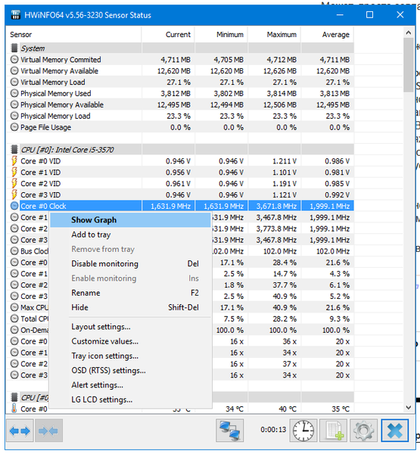This screenshot has height=454, width=420.
Task: Click thermometer icon at the bottom Core #0 row
Action: click(x=14, y=409)
